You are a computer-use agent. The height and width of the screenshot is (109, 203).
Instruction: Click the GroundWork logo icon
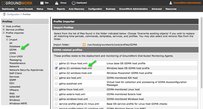click(3, 3)
